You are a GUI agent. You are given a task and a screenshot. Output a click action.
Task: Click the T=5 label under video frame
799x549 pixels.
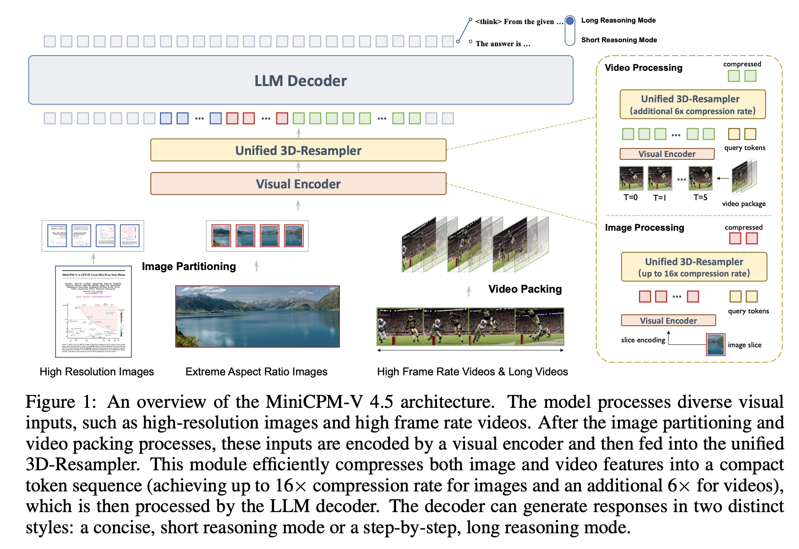click(x=701, y=197)
